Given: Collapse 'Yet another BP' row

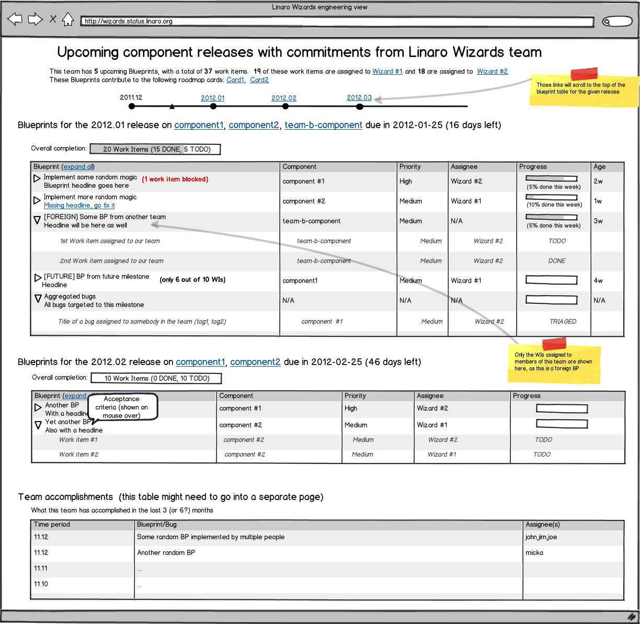Looking at the screenshot, I should pos(38,425).
